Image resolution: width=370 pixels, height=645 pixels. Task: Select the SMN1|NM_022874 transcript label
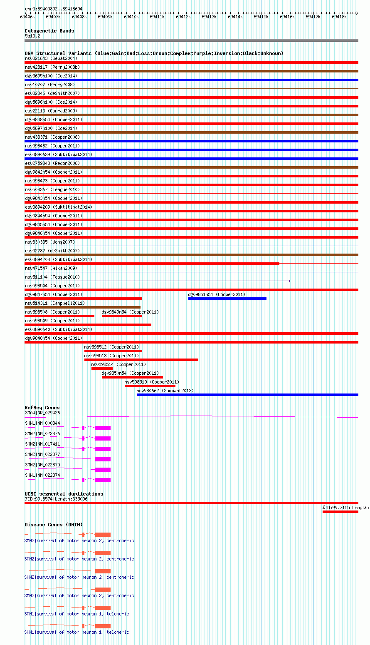[x=42, y=476]
